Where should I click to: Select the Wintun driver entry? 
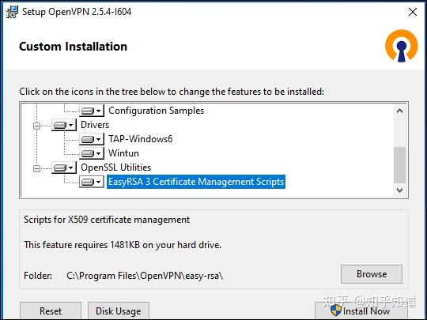123,153
